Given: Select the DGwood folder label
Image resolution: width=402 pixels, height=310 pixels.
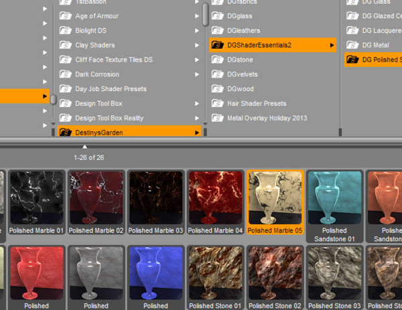Looking at the screenshot, I should [241, 89].
